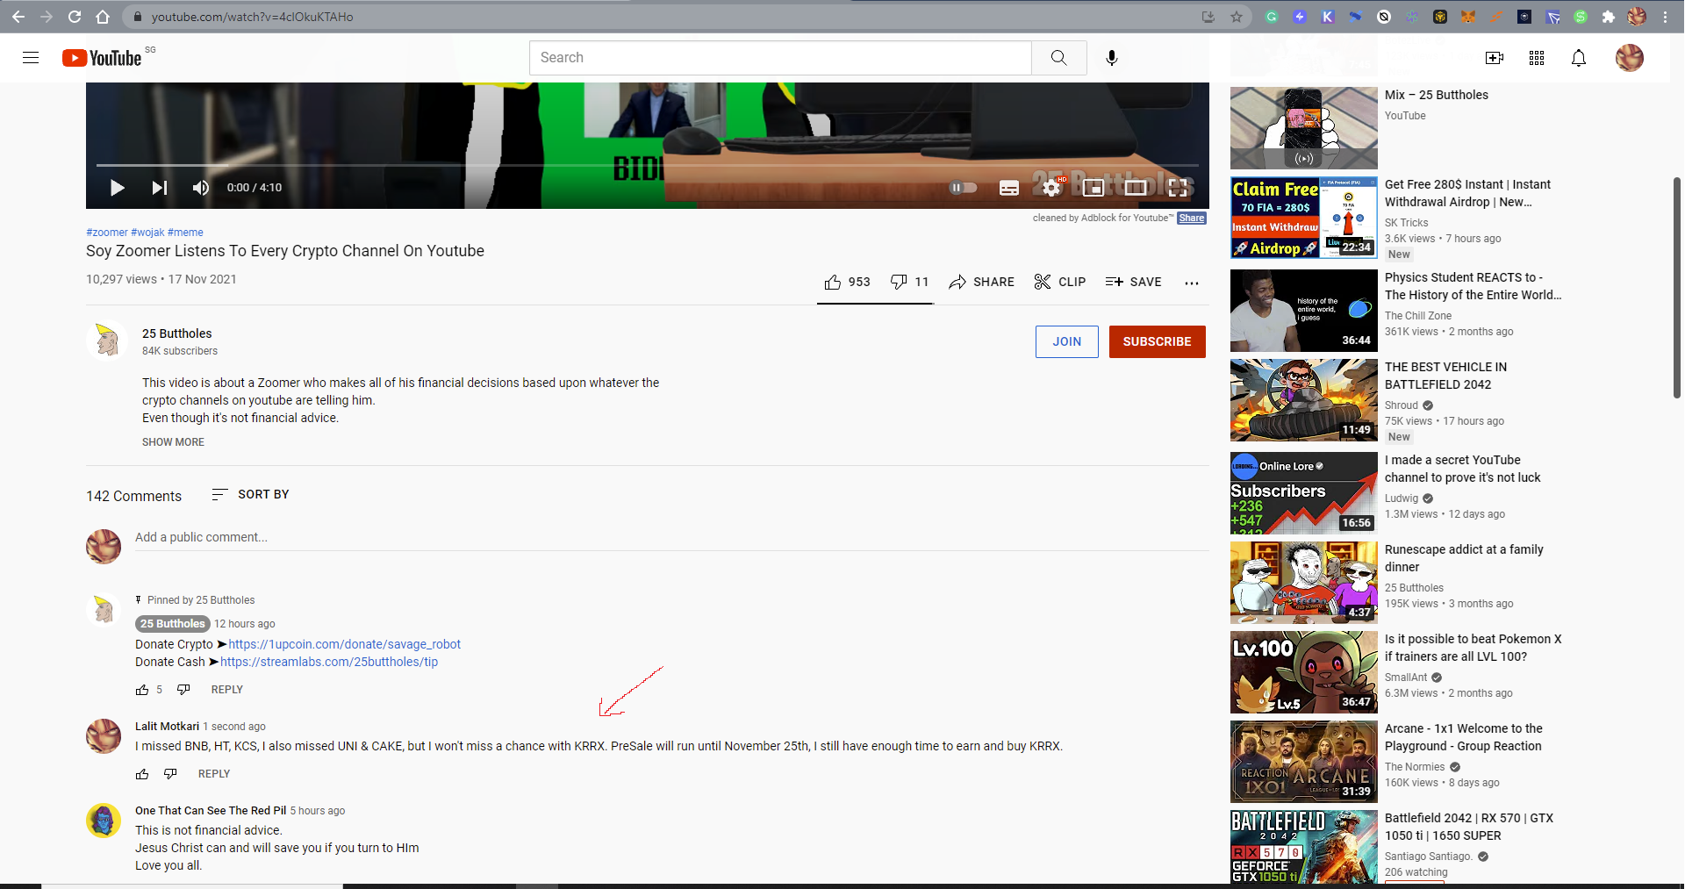Open the adblock Share link

[x=1191, y=218]
